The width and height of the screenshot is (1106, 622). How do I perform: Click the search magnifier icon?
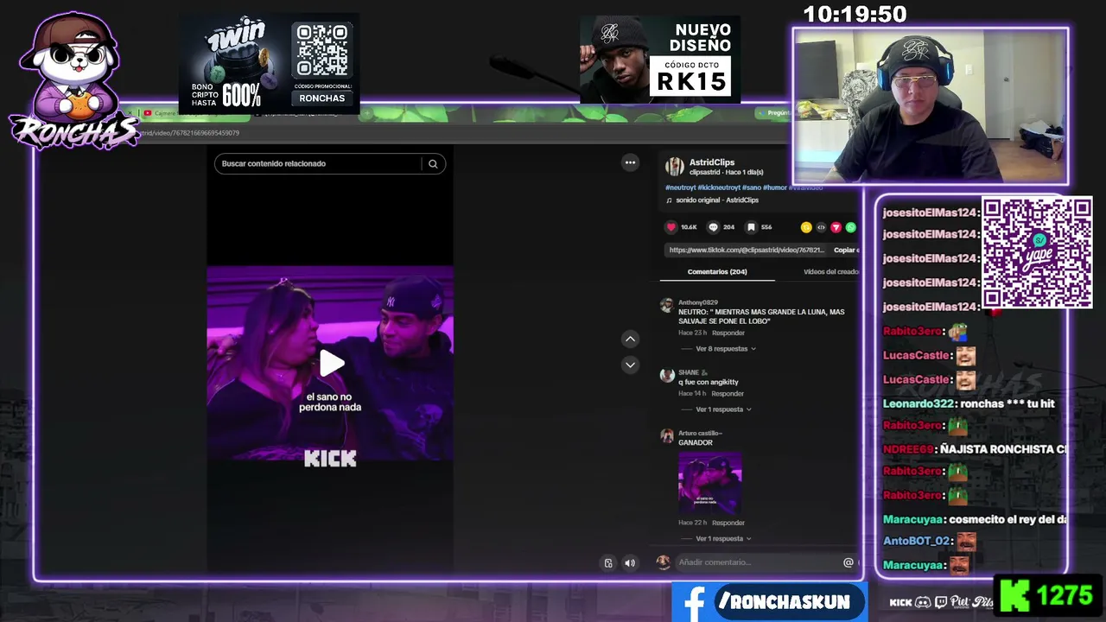pos(433,164)
